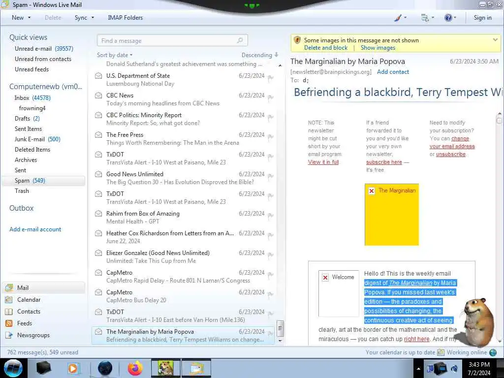The width and height of the screenshot is (504, 378).
Task: Click message list scroll down arrow
Action: [280, 341]
